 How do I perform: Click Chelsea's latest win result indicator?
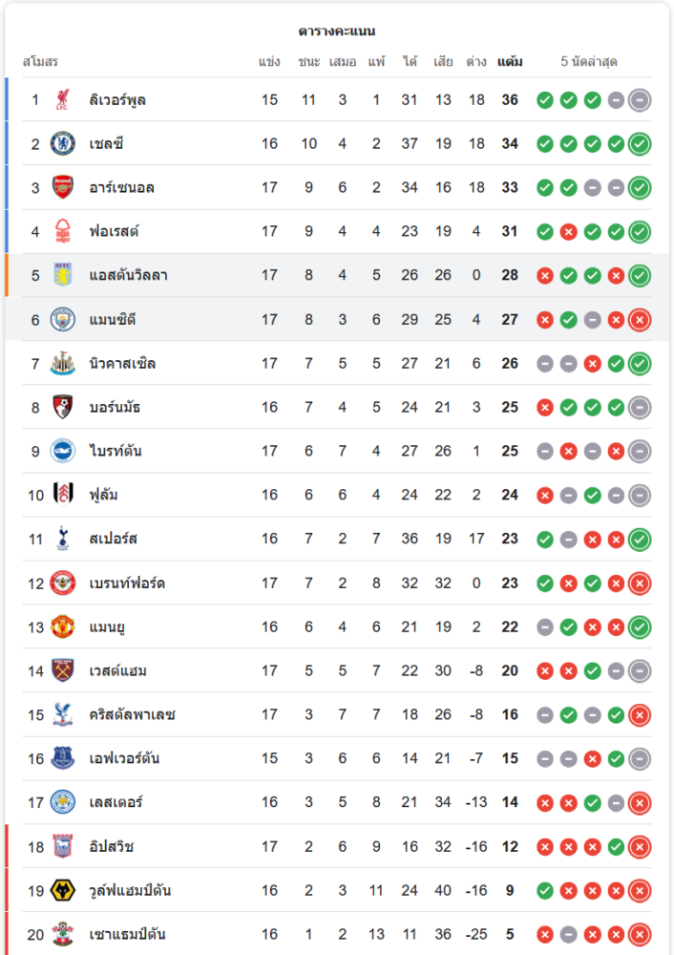coord(640,143)
